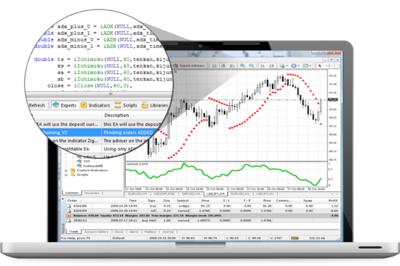Screen dimensions: 400x266
Task: Click the zoom in magnifier icon
Action: click(x=242, y=66)
